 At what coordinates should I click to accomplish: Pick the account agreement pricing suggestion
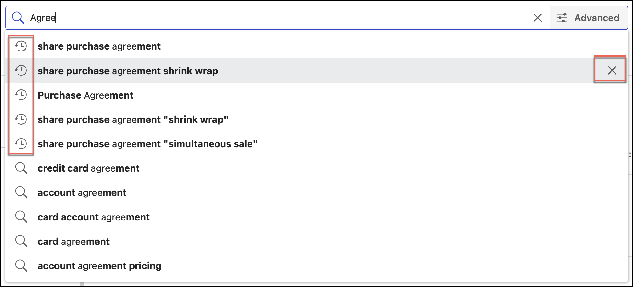[x=99, y=265]
